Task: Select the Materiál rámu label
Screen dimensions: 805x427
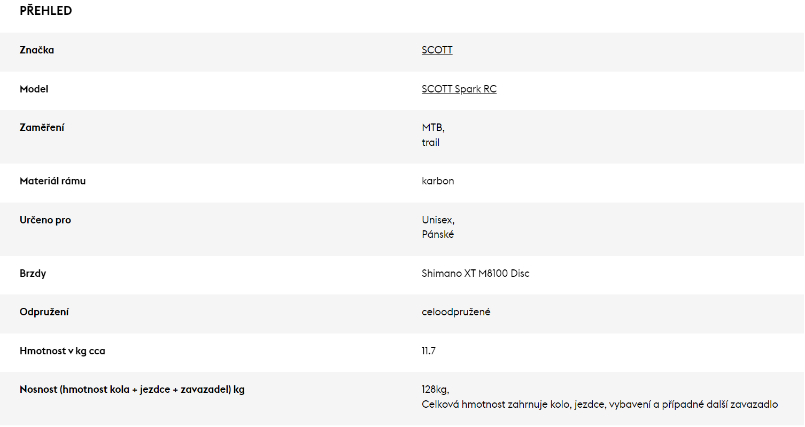Action: [52, 181]
